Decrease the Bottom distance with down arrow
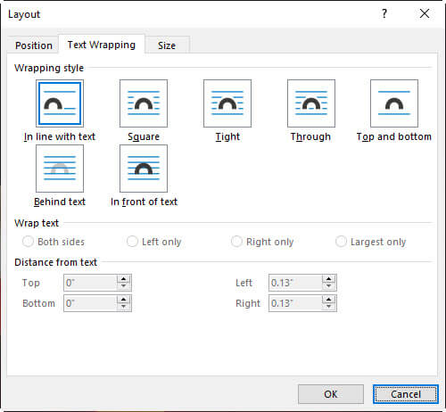 (x=123, y=307)
